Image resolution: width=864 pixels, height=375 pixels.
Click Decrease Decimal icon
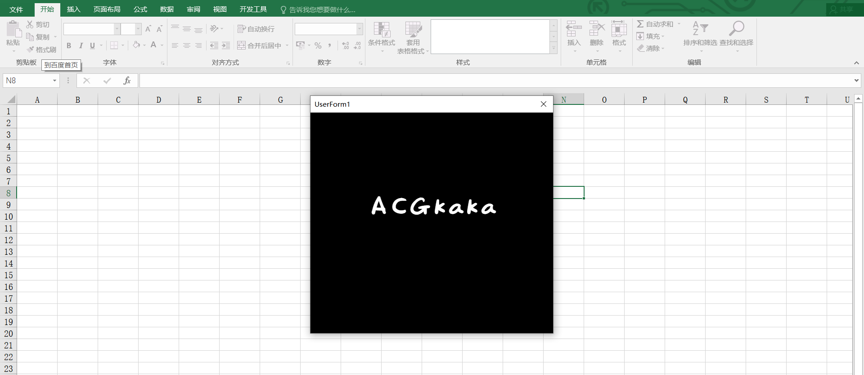[x=357, y=45]
